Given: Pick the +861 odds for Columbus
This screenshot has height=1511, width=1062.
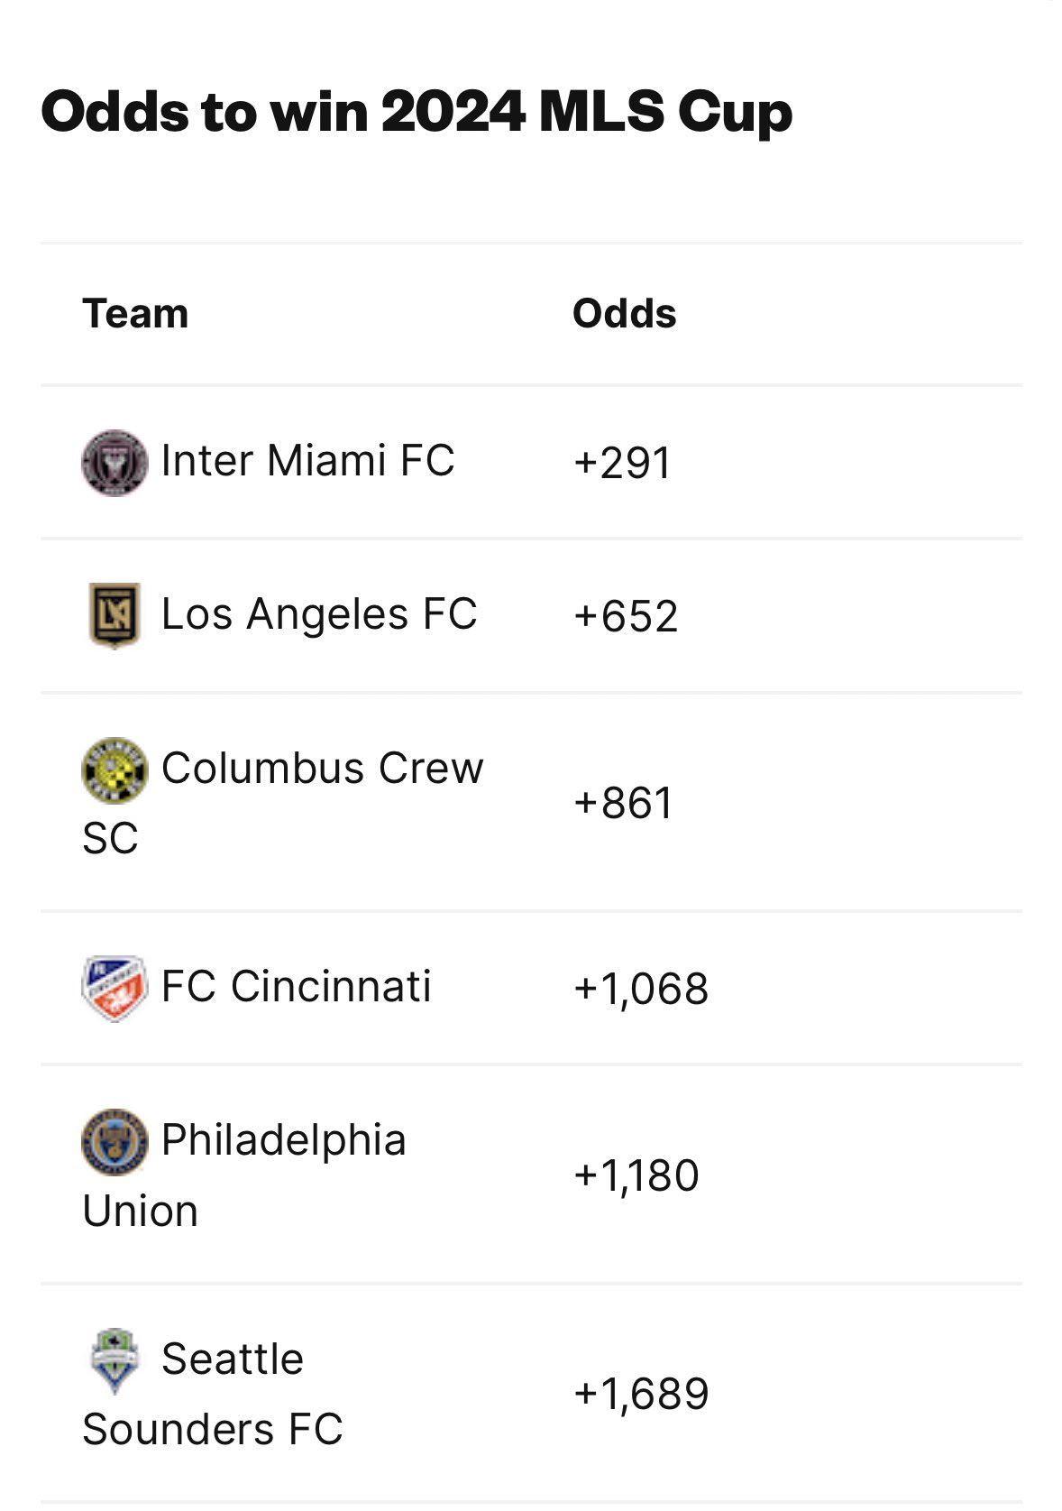Looking at the screenshot, I should tap(623, 804).
